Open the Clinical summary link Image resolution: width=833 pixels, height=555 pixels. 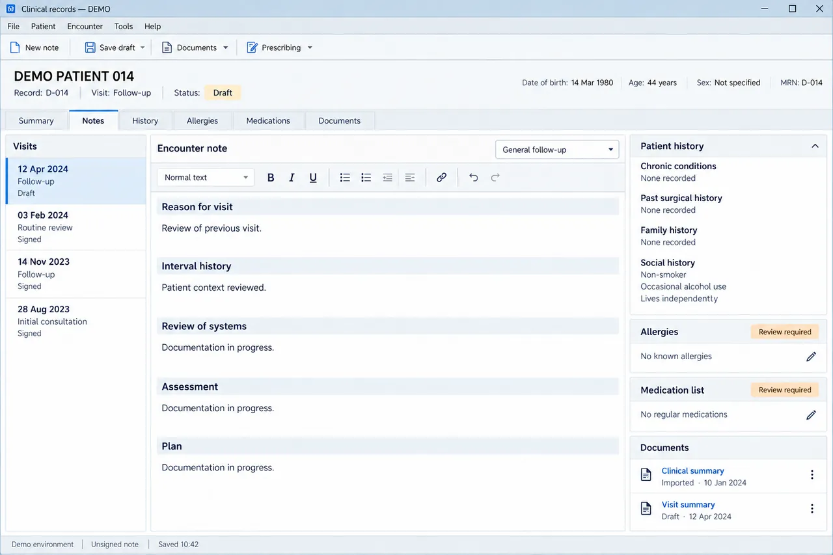692,471
